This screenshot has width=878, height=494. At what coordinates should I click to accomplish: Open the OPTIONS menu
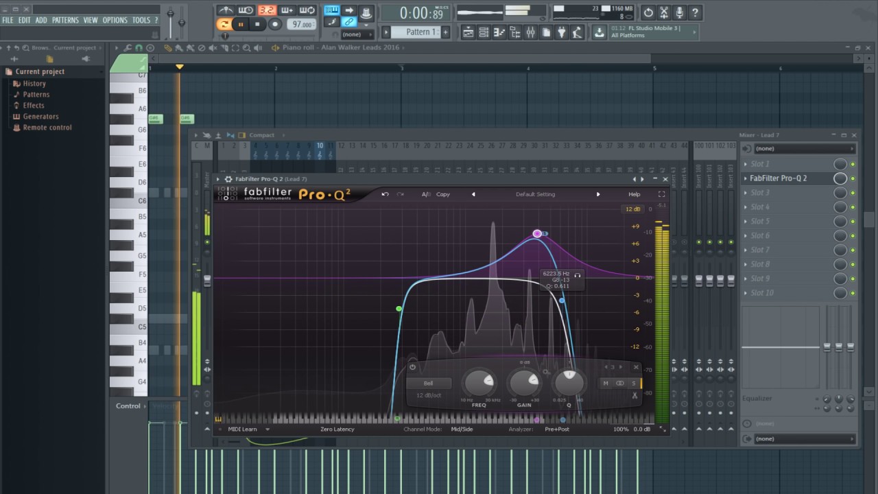[x=115, y=21]
